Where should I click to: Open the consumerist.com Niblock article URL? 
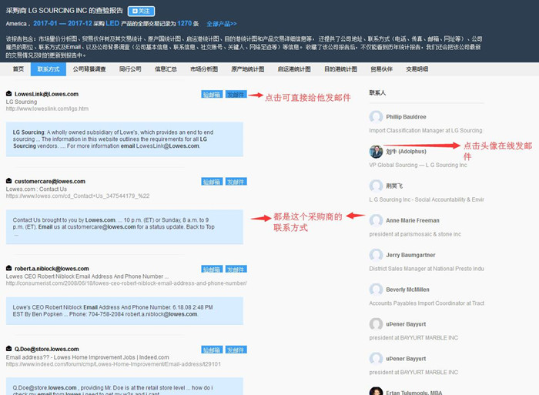[x=126, y=283]
